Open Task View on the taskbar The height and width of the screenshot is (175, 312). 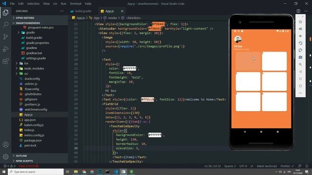click(x=67, y=172)
